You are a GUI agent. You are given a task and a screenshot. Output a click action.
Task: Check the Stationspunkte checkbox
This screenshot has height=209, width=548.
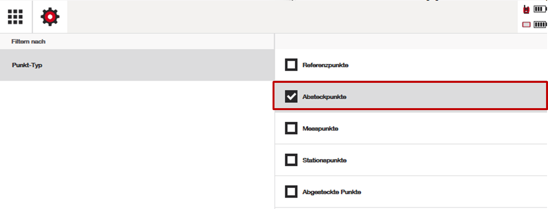(x=291, y=160)
